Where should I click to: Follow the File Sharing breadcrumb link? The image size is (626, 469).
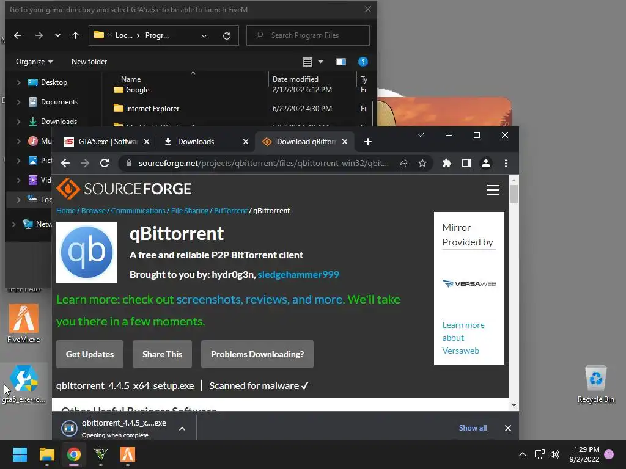click(190, 211)
